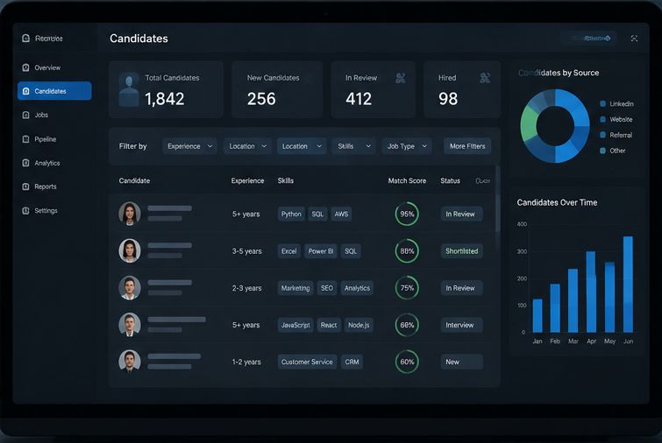Click the CRM skill tag
Screen dimensions: 662x443
(x=352, y=362)
